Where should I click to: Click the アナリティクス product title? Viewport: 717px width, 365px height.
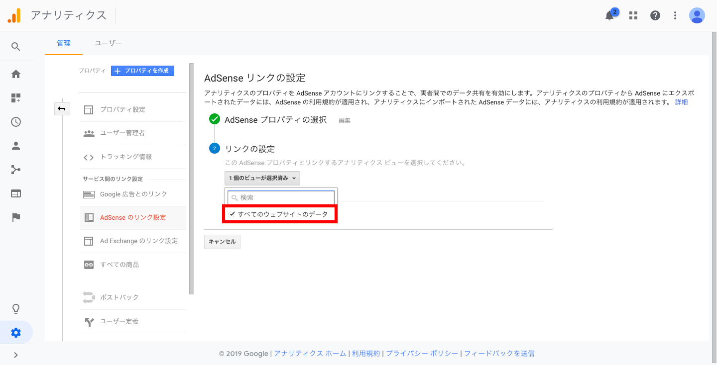pos(69,15)
